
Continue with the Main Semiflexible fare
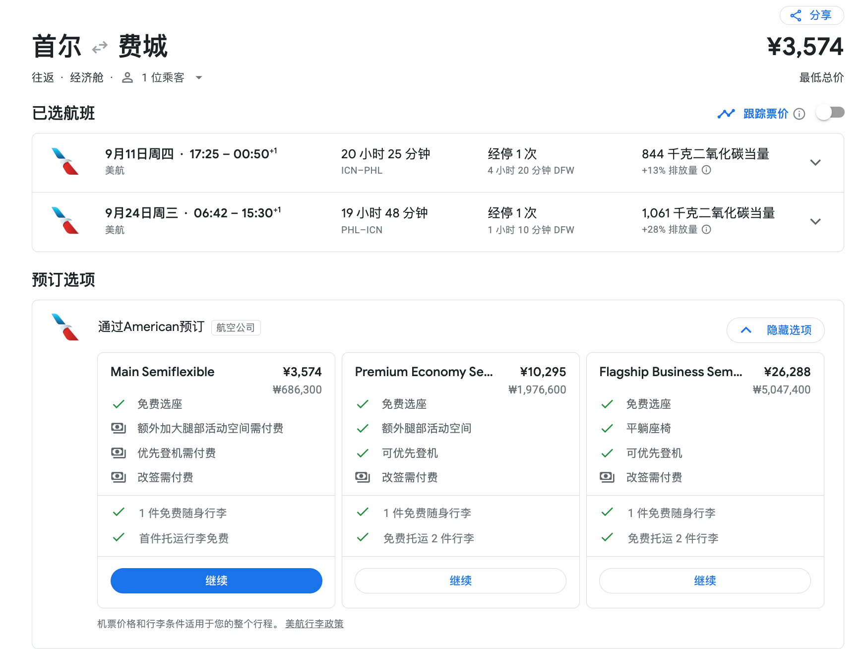[216, 581]
